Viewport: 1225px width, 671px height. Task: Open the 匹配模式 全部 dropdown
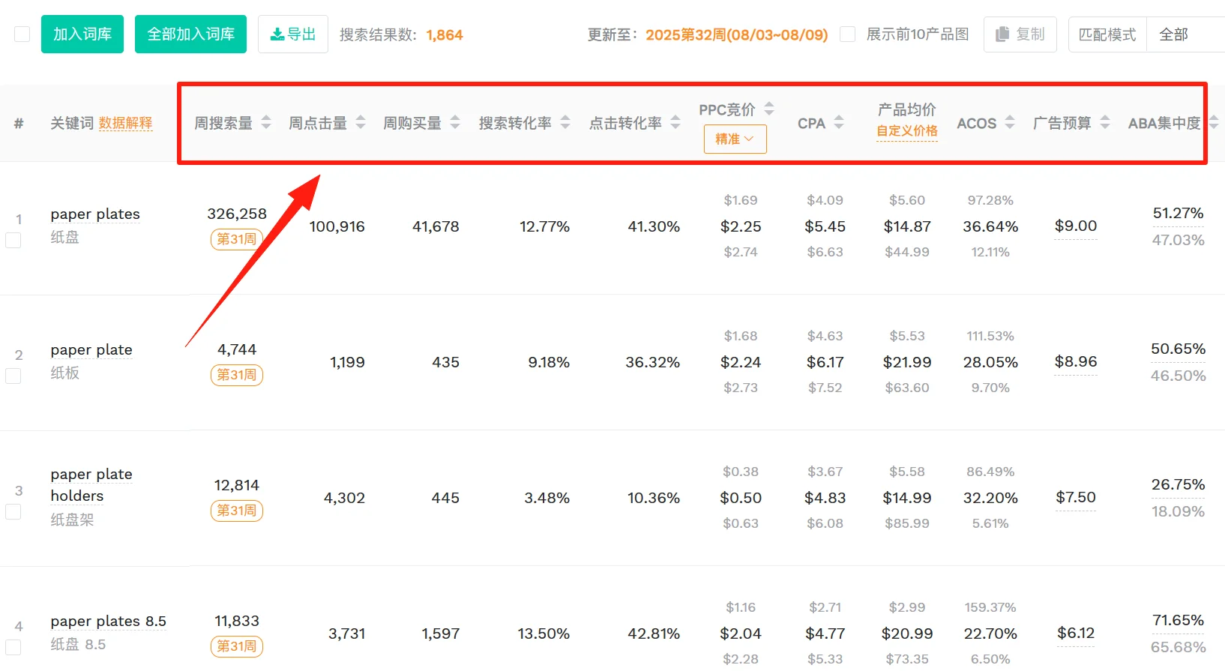1186,34
